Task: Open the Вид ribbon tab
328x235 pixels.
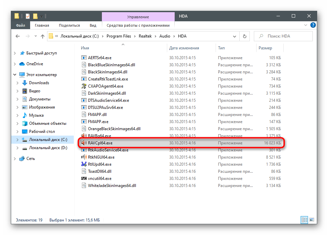Action: click(93, 25)
